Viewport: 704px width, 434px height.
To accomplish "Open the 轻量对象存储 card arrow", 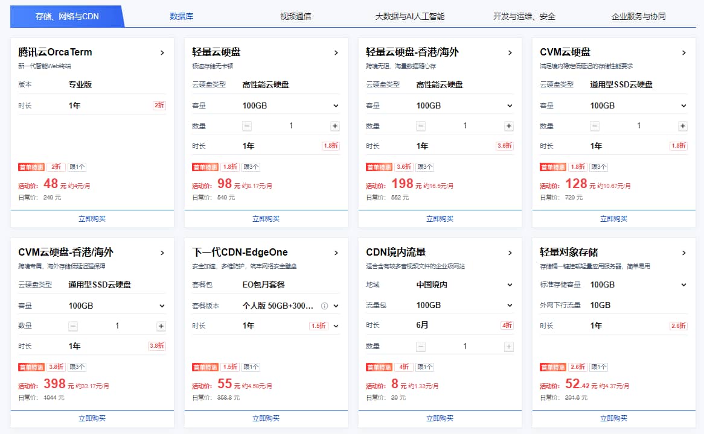I will pyautogui.click(x=683, y=253).
